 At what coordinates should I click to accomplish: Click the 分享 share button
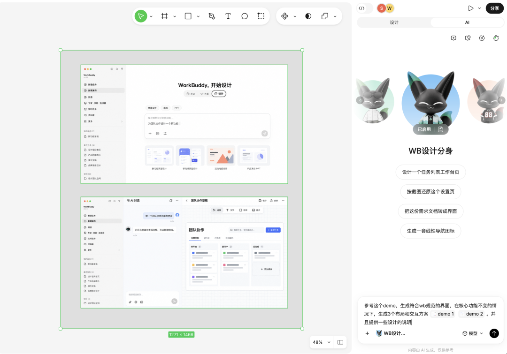[x=495, y=8]
